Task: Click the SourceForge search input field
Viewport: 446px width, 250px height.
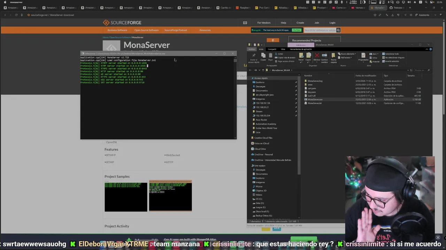Action: [x=320, y=30]
